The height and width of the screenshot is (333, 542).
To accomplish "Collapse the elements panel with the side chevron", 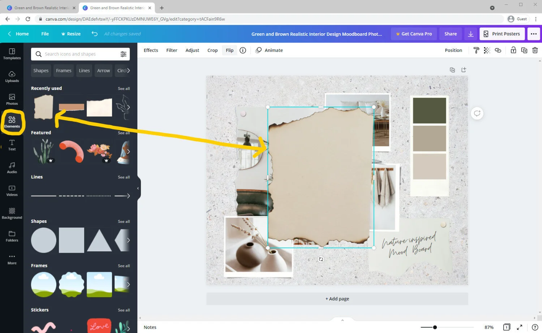I will (x=138, y=188).
